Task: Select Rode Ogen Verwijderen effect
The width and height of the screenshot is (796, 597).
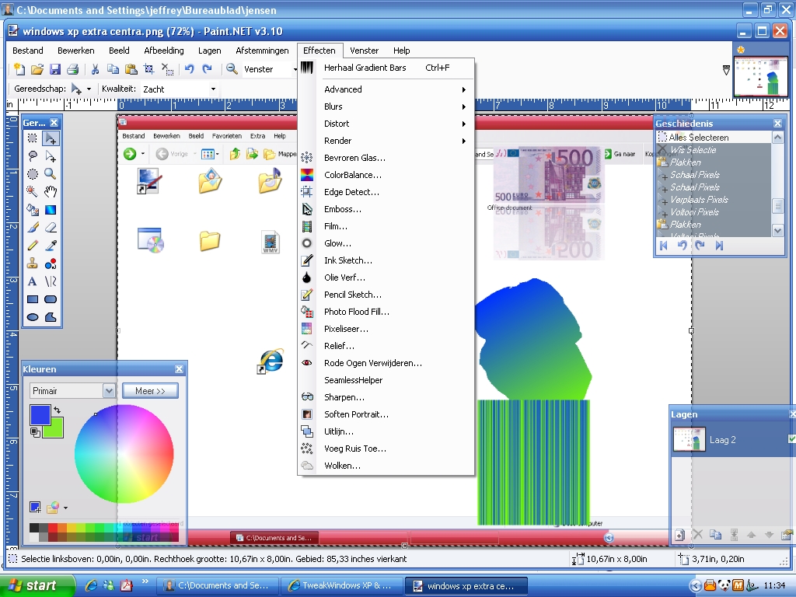Action: (x=386, y=364)
